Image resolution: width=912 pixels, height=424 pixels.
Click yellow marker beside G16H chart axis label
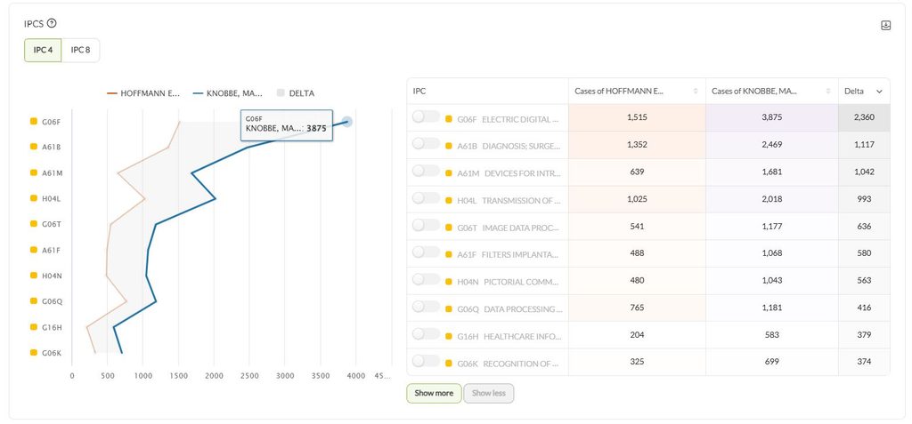[x=34, y=326]
